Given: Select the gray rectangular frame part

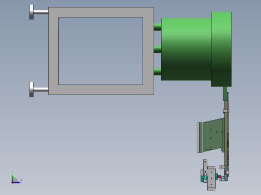Looking at the screenshot, I should tap(101, 12).
